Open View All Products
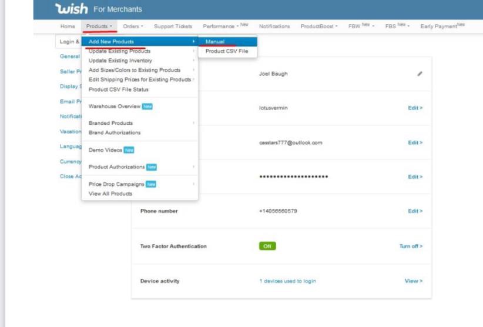The width and height of the screenshot is (483, 327). pos(140,193)
